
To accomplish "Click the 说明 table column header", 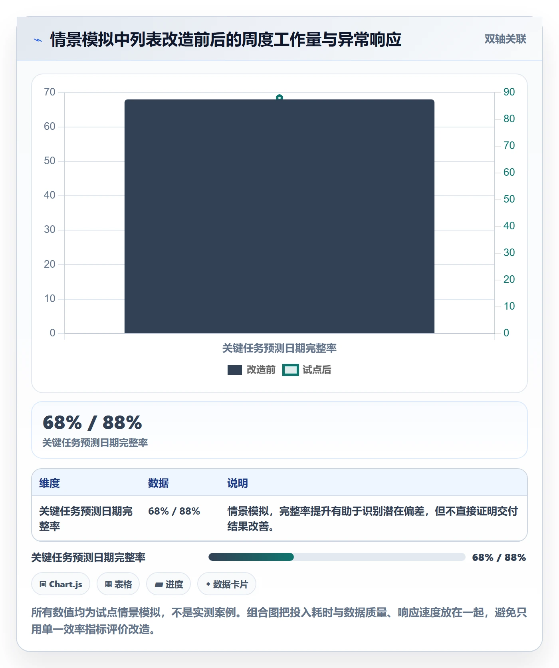I will [238, 483].
